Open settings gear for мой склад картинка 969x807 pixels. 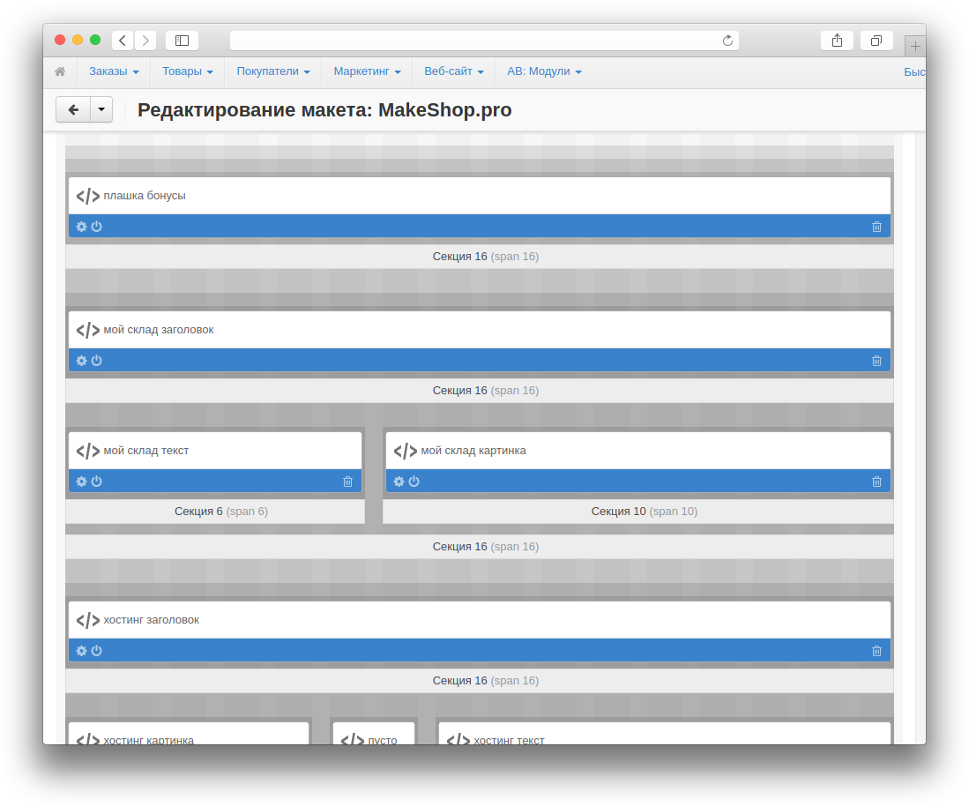pyautogui.click(x=399, y=481)
